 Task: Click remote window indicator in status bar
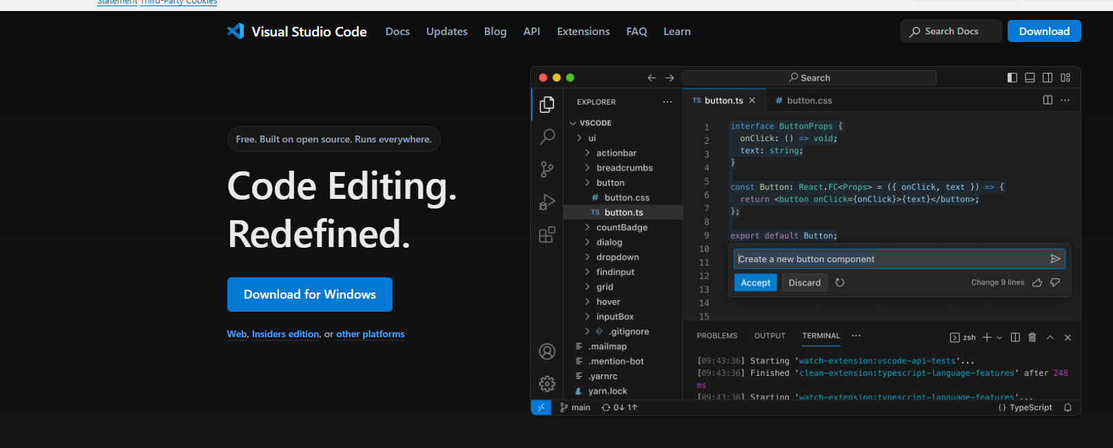pyautogui.click(x=541, y=407)
